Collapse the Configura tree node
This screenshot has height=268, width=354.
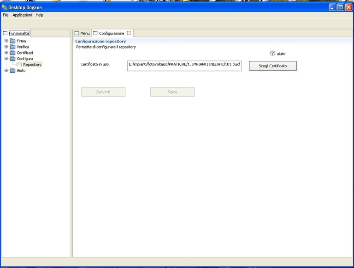click(6, 59)
